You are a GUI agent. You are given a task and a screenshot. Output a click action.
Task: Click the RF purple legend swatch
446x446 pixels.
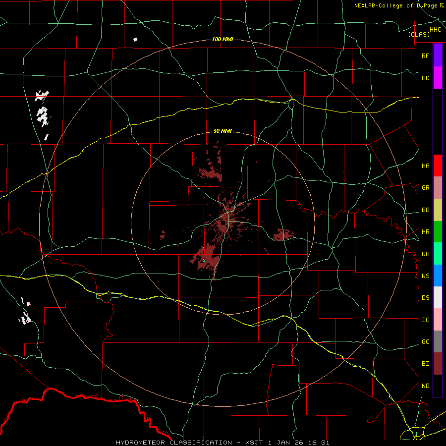[438, 56]
